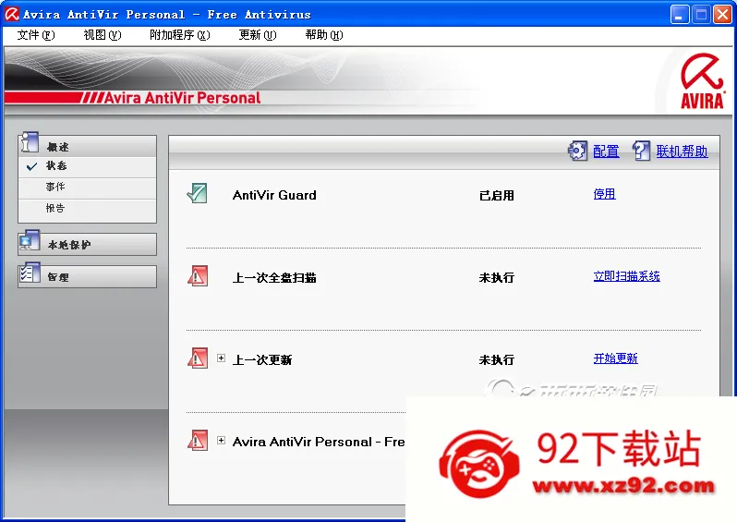
Task: Open the 视图(V) menu
Action: tap(102, 35)
